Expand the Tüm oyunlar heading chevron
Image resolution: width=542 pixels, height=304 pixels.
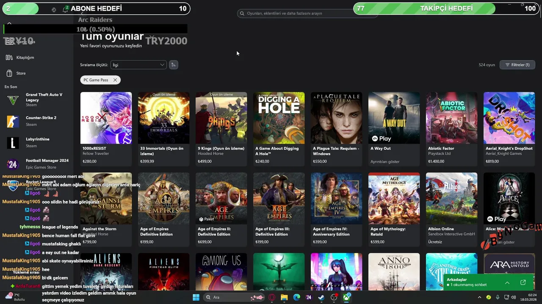coord(152,37)
